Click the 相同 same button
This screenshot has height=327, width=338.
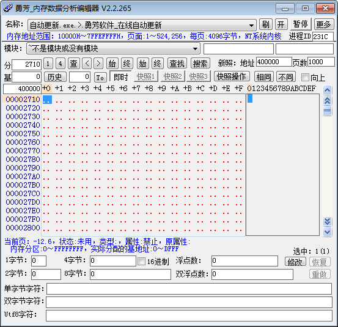coord(264,76)
